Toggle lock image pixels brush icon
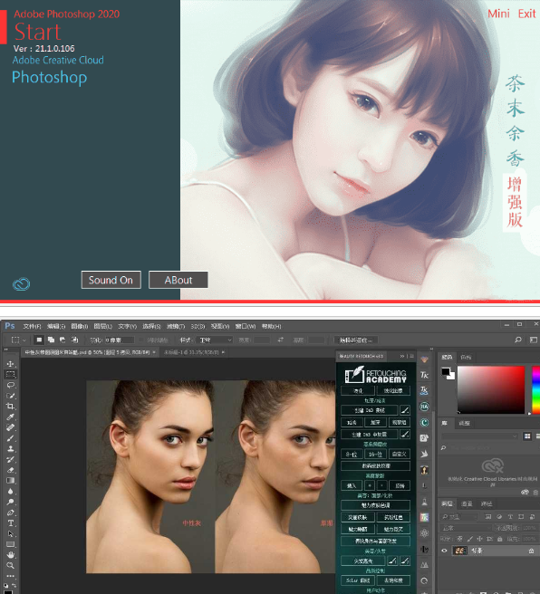The width and height of the screenshot is (540, 594). coord(470,538)
